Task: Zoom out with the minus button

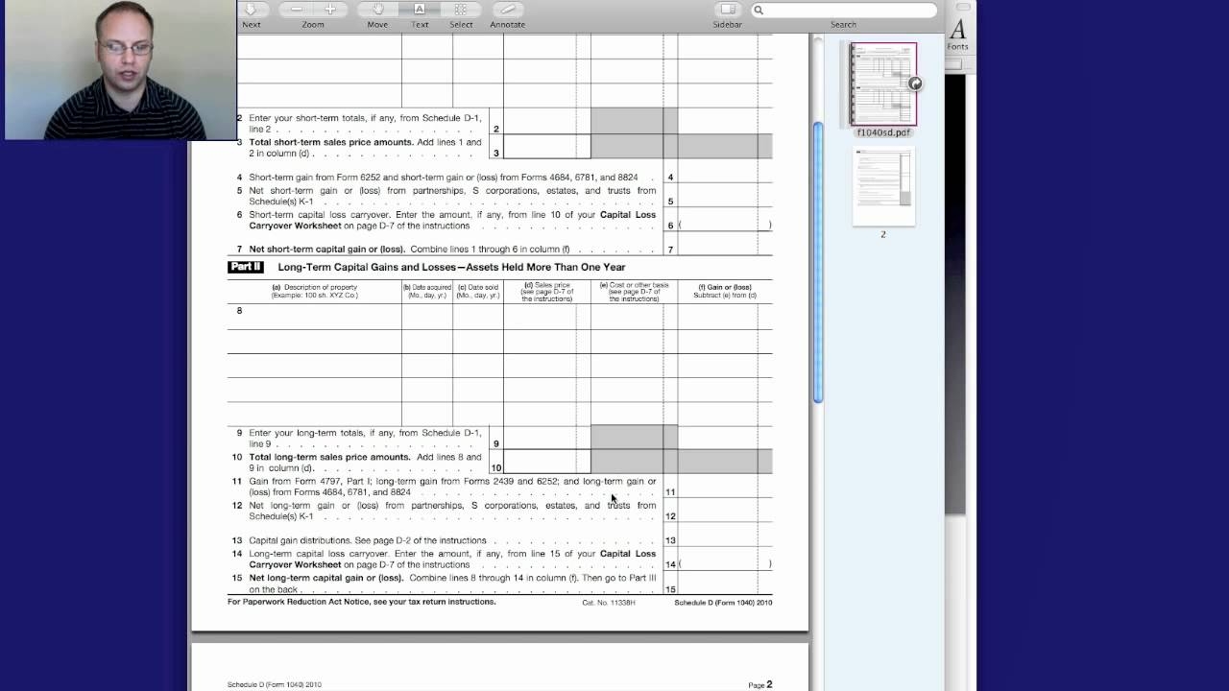Action: pyautogui.click(x=297, y=10)
